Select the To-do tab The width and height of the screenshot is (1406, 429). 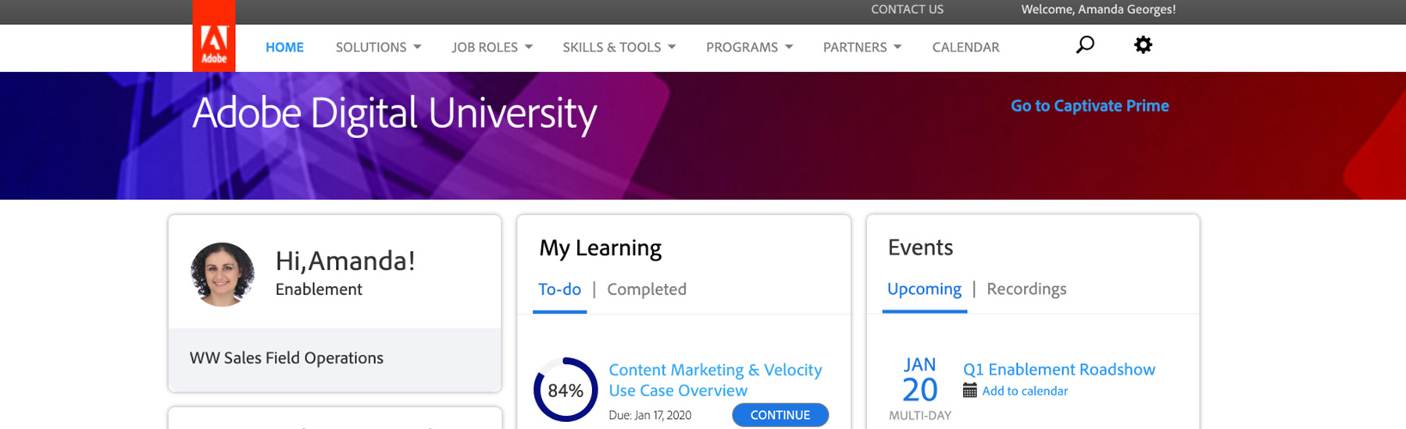click(x=559, y=289)
